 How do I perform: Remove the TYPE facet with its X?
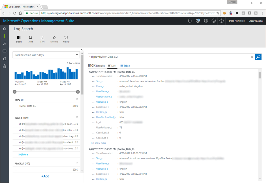[77, 99]
